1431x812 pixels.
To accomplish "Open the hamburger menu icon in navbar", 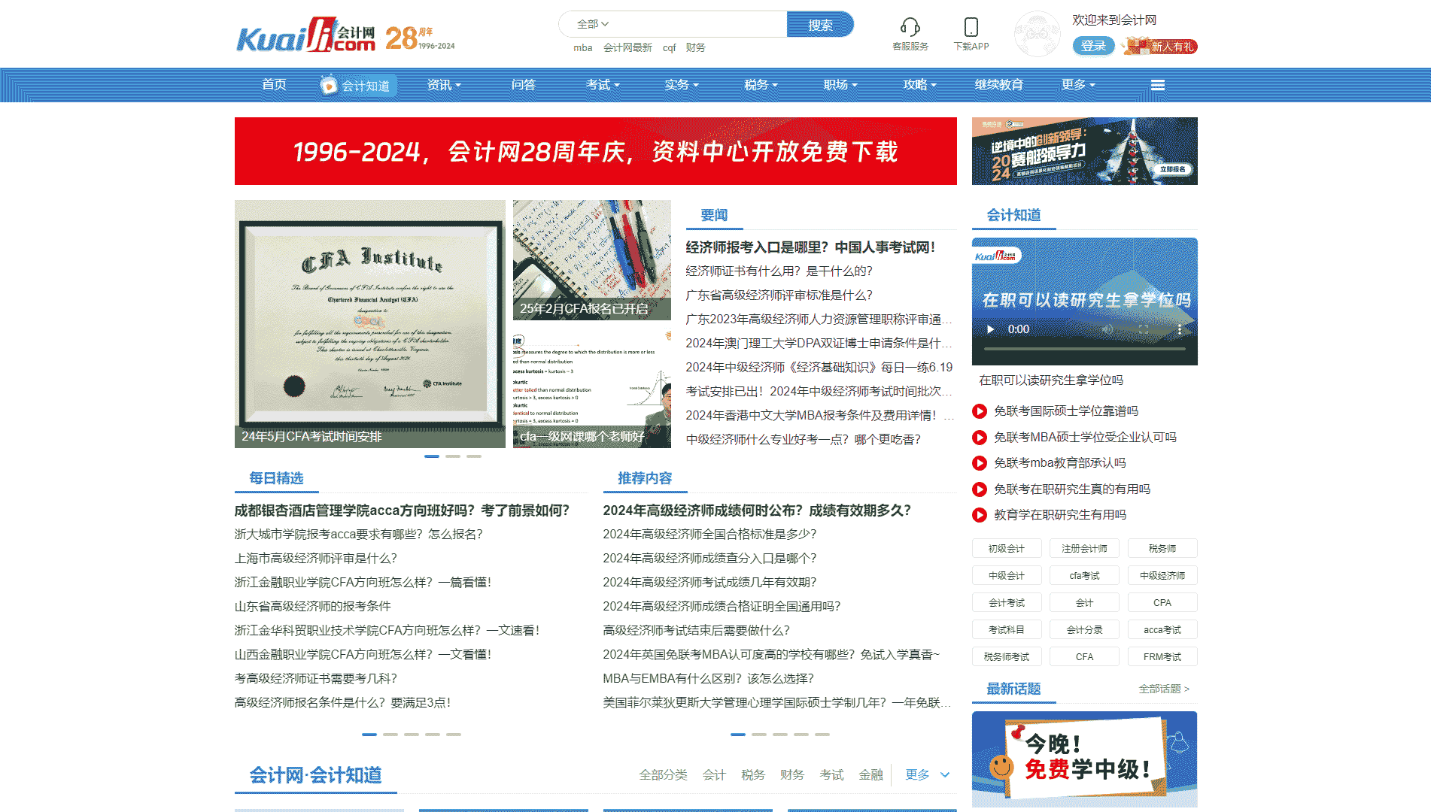I will (1158, 85).
